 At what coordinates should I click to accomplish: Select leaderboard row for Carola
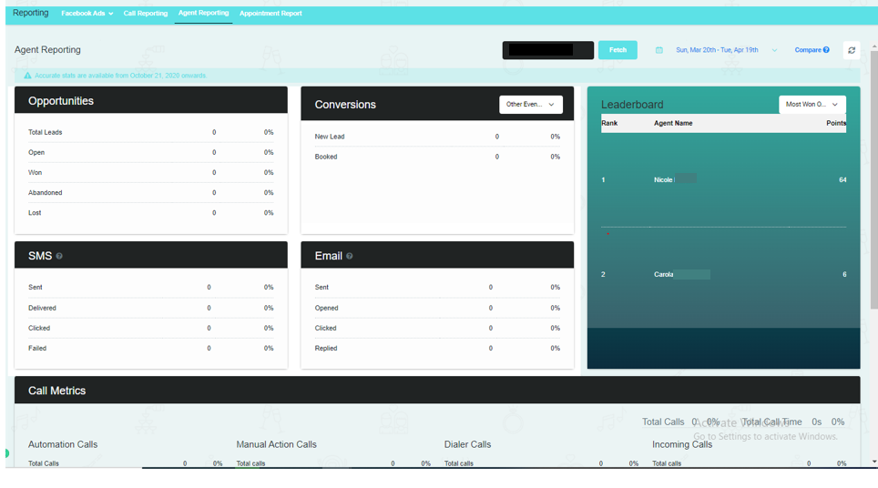[x=723, y=274]
